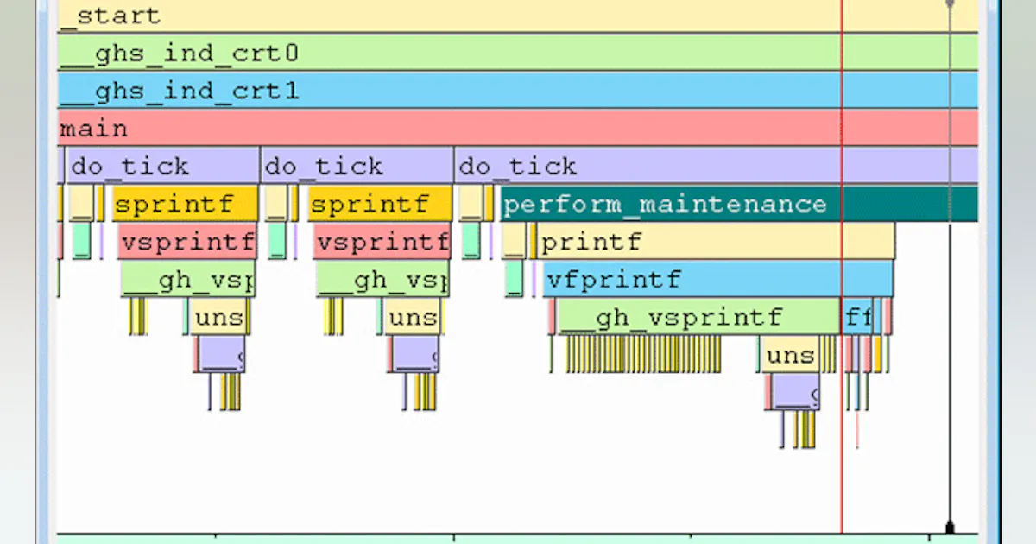1036x544 pixels.
Task: Click the do_tick block above perform_maintenance
Action: (717, 166)
